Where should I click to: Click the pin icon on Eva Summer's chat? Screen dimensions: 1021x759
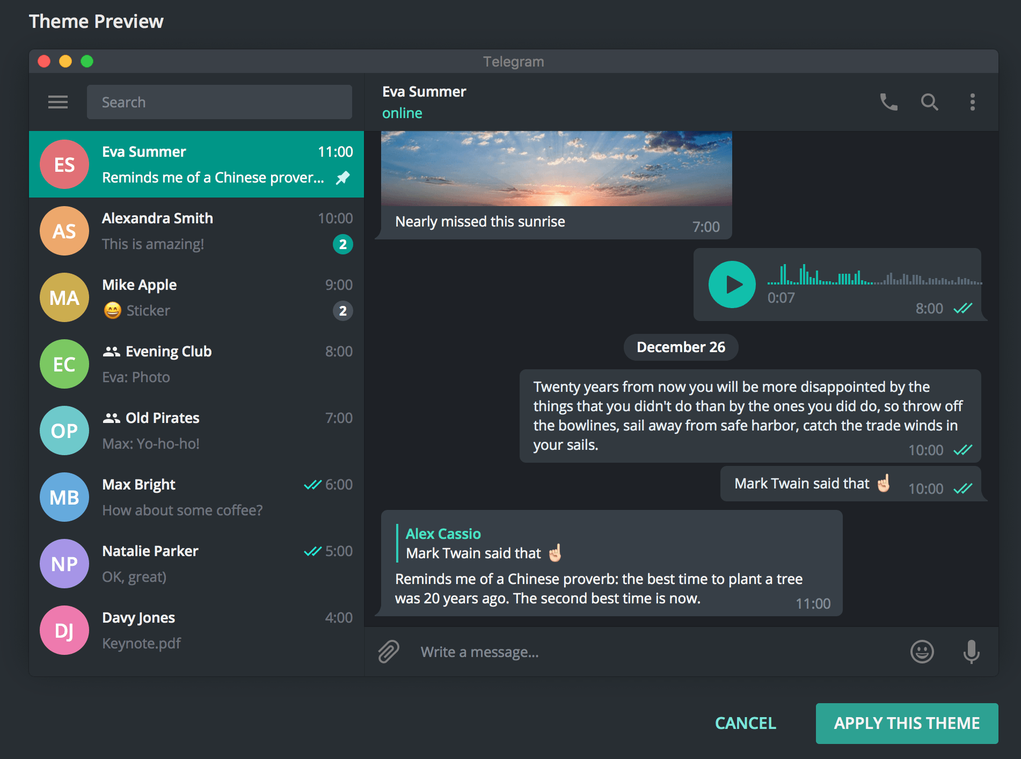344,177
